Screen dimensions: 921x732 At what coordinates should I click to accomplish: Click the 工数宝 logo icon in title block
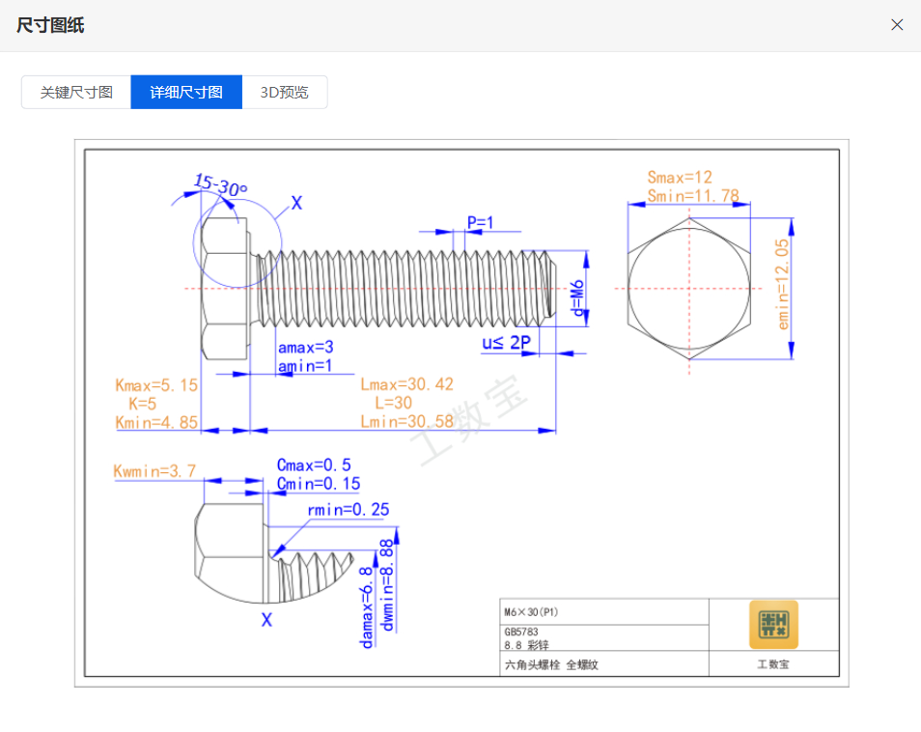coord(773,625)
